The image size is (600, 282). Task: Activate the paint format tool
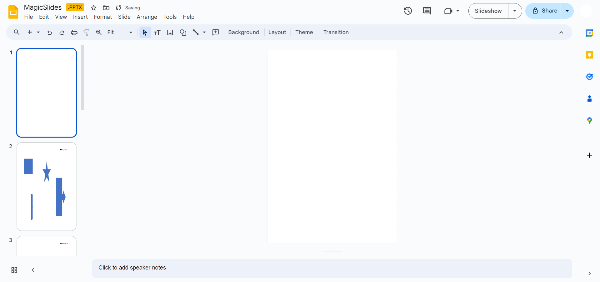coord(87,32)
